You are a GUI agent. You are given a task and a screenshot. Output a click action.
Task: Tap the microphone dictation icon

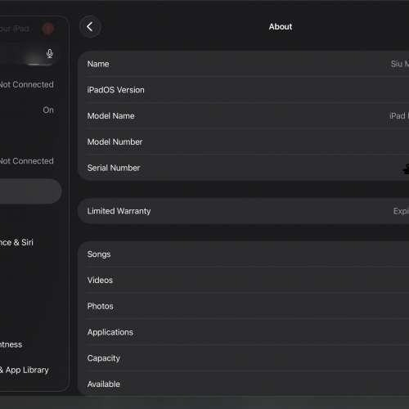(x=49, y=53)
